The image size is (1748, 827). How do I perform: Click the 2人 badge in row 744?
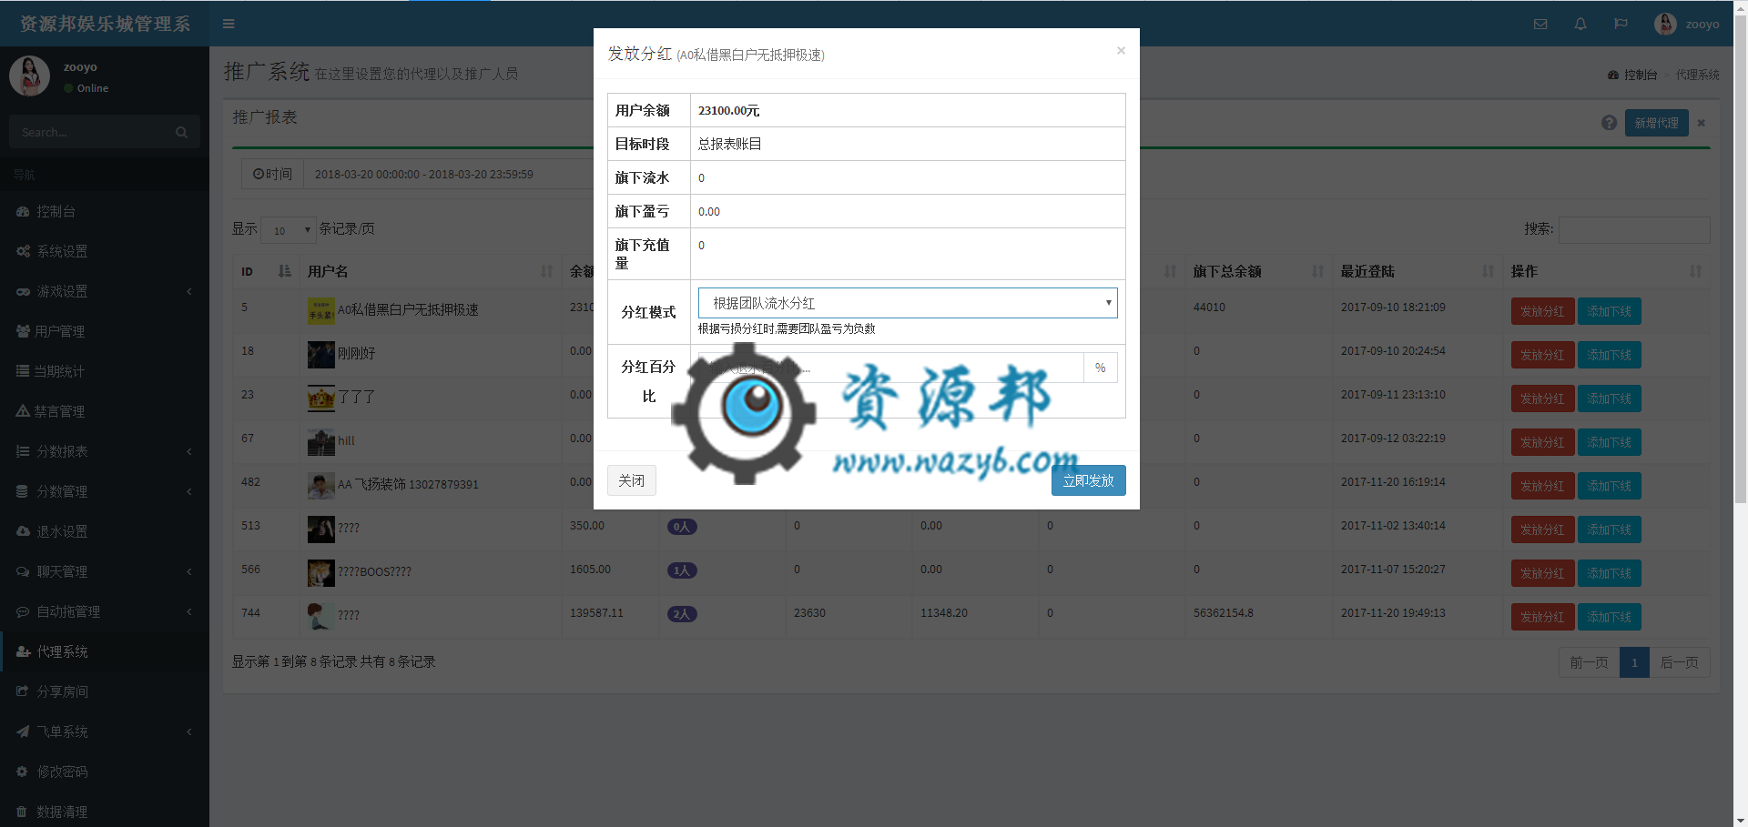[x=682, y=614]
